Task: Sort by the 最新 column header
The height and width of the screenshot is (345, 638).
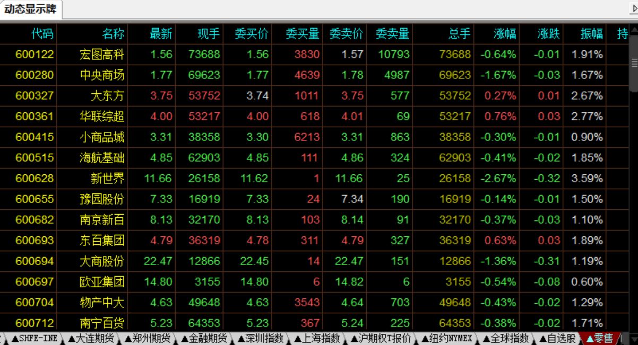Action: point(161,34)
